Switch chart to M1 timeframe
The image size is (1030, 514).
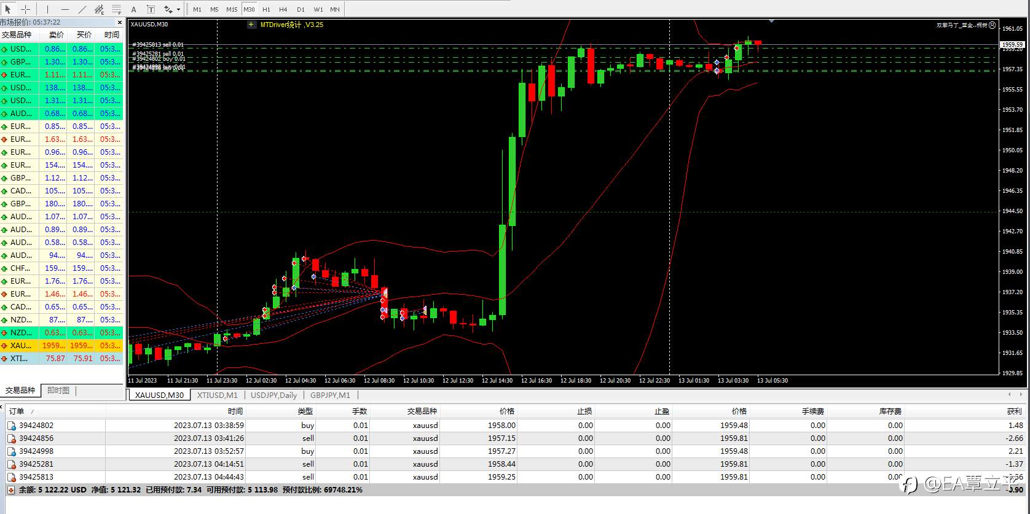point(197,9)
